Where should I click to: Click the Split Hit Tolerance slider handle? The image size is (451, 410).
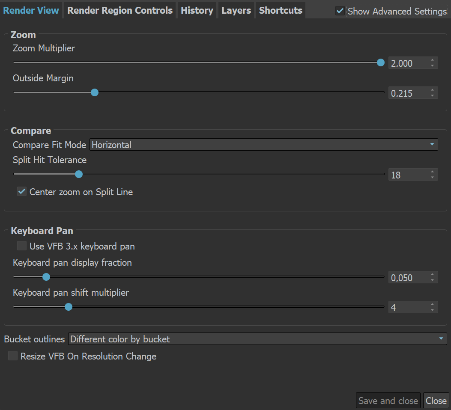point(78,174)
